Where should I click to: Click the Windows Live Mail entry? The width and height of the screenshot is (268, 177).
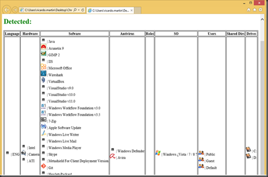(62, 141)
